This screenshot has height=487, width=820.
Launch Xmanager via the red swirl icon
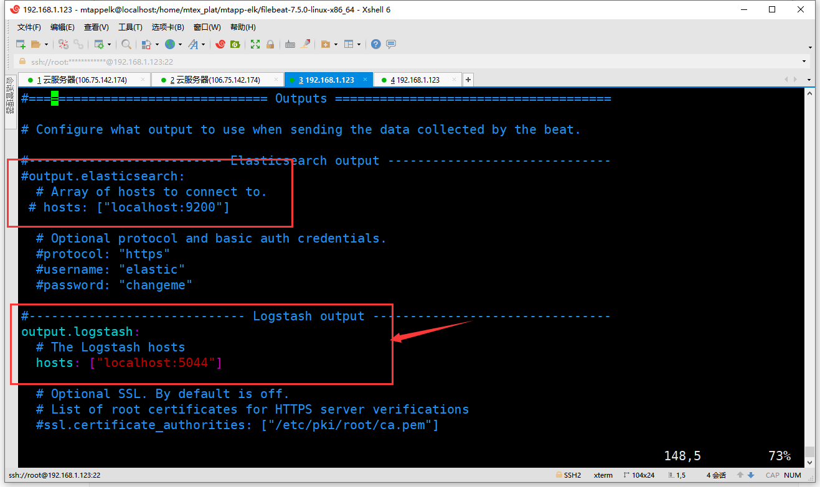pos(220,44)
